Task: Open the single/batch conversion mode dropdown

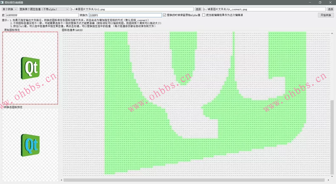Action: click(x=10, y=9)
